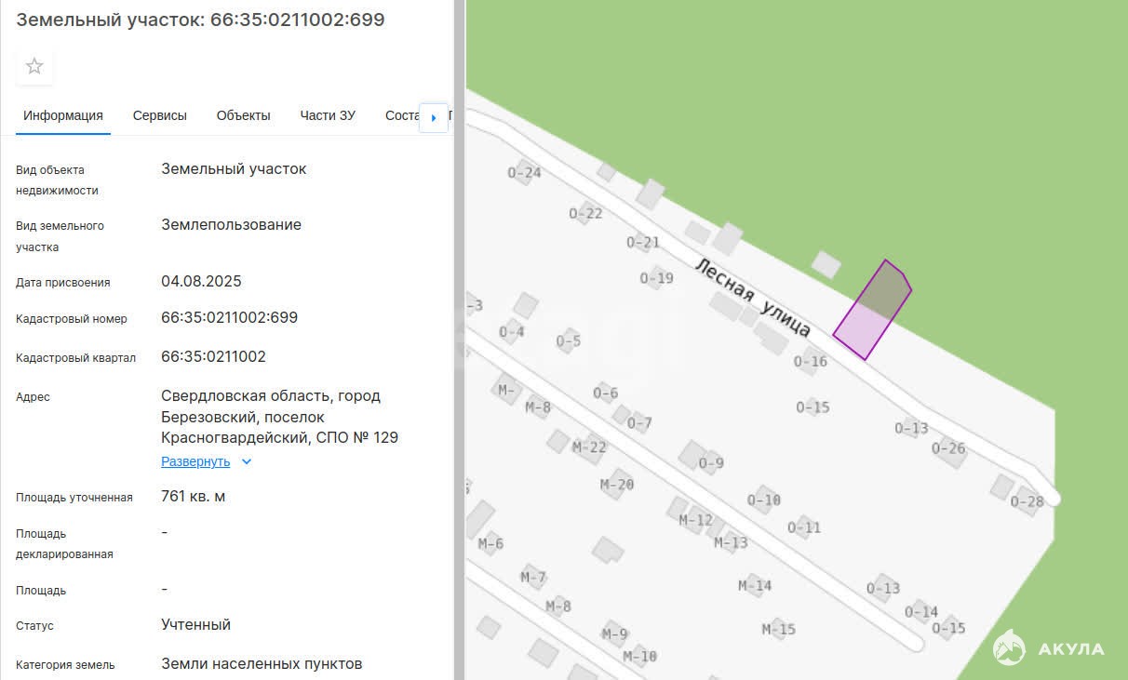Click cadastral number value 66:35:0211002:699
The height and width of the screenshot is (680, 1128).
[229, 318]
